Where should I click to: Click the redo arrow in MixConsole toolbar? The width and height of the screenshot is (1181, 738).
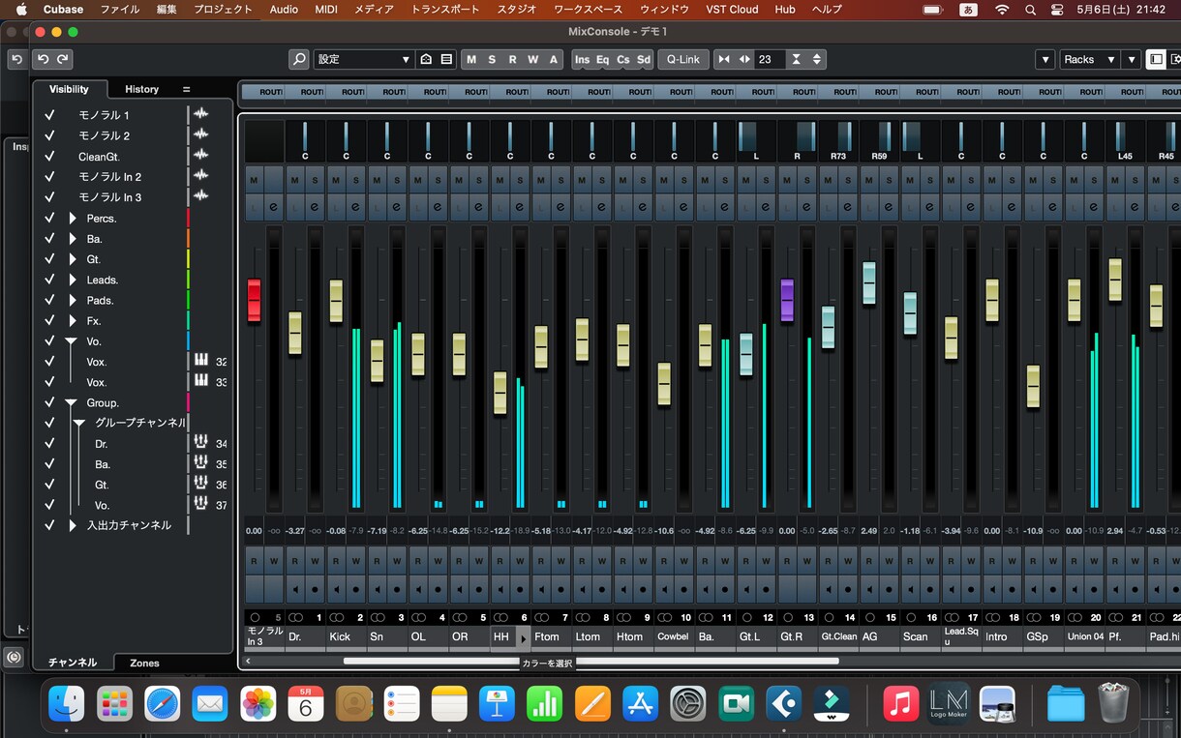click(63, 59)
